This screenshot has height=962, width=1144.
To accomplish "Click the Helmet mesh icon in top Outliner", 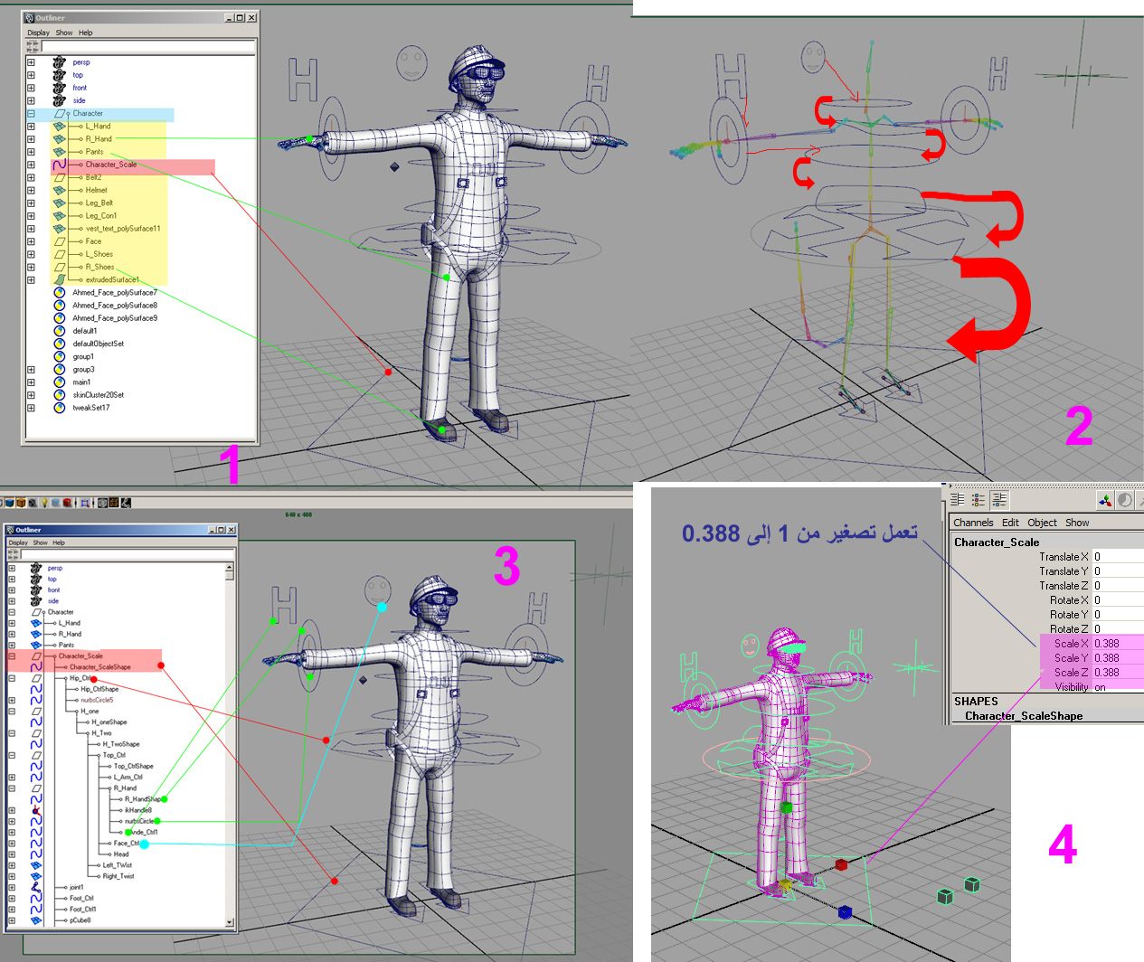I will (x=60, y=190).
